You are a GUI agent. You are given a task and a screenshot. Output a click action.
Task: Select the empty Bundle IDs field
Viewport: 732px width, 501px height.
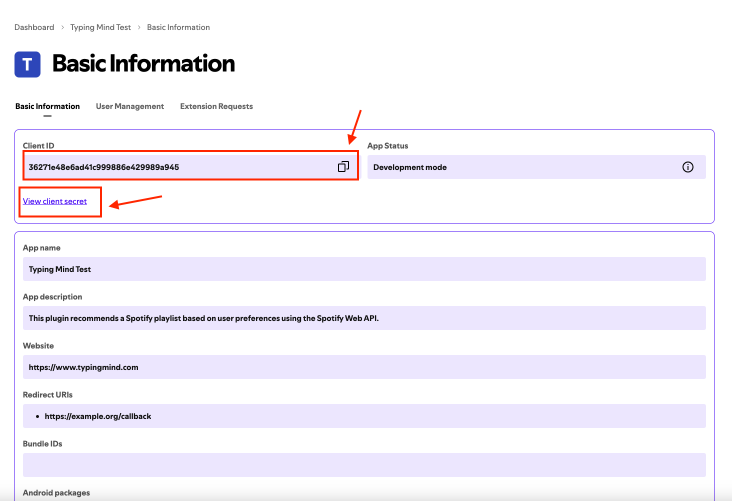point(364,465)
